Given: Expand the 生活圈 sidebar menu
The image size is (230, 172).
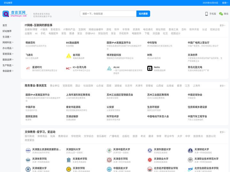Looking at the screenshot, I should [x=7, y=37].
